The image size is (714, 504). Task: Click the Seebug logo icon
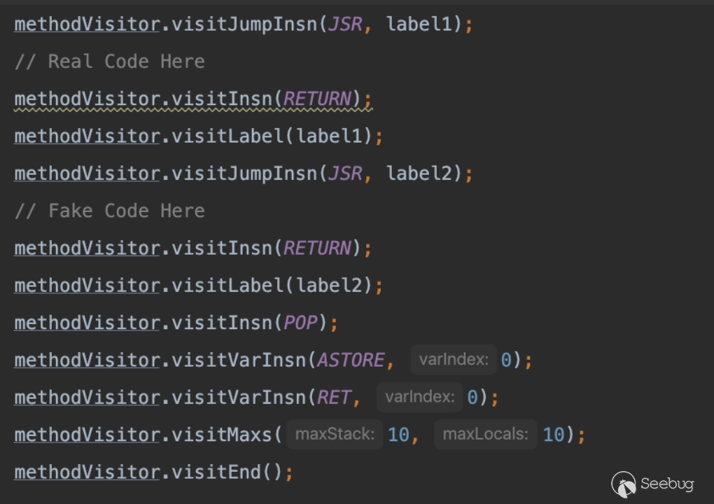click(624, 484)
